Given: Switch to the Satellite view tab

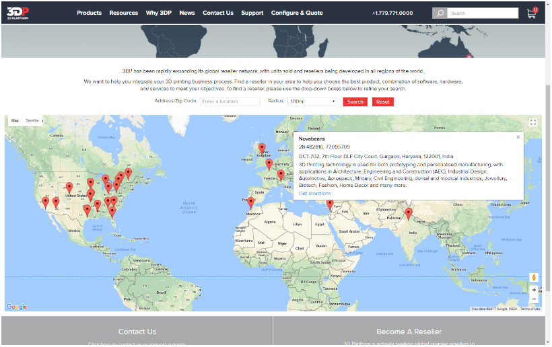Looking at the screenshot, I should coord(32,120).
